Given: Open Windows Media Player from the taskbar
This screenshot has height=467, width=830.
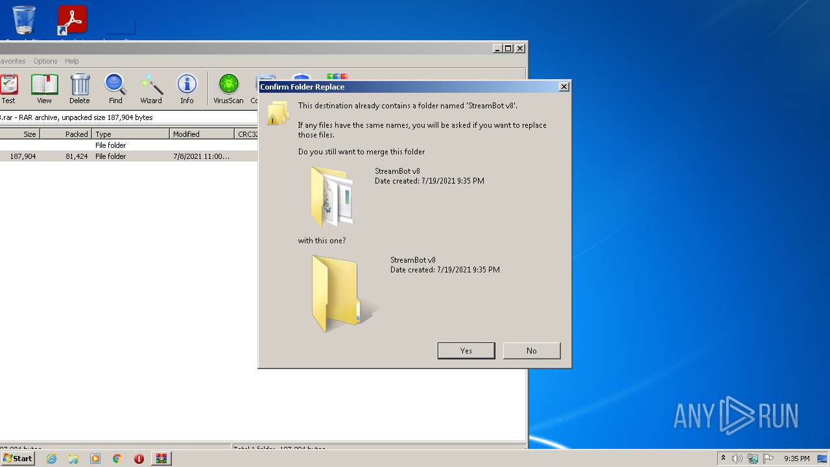Looking at the screenshot, I should pyautogui.click(x=95, y=459).
